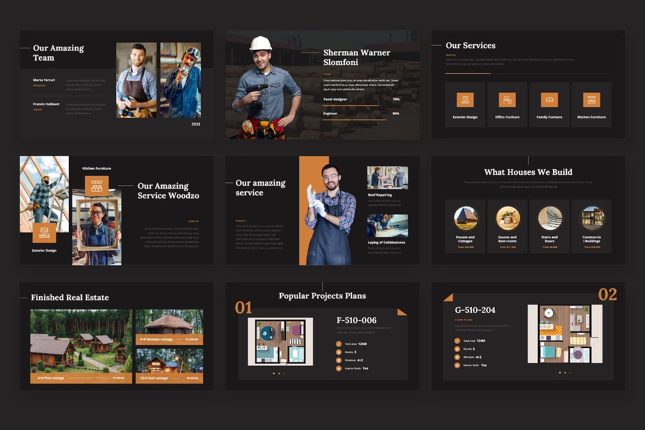
Task: Select the Family Funiture sofa icon
Action: pos(549,99)
